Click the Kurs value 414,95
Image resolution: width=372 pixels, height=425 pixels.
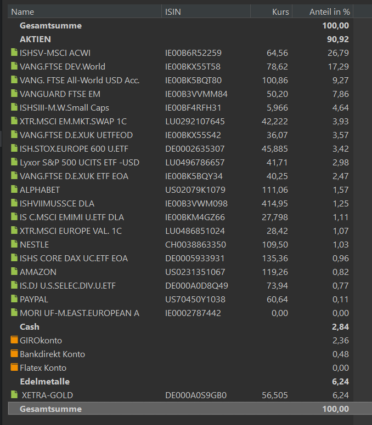coord(274,204)
